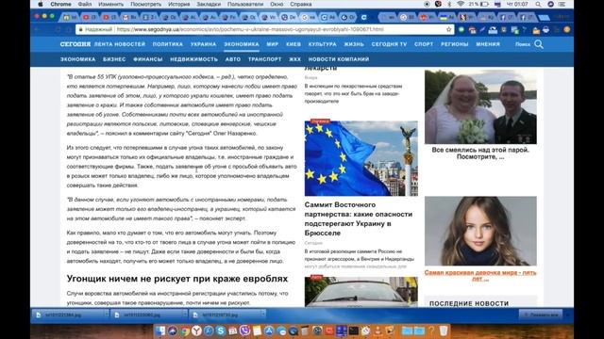The height and width of the screenshot is (339, 604).
Task: Open the Политика section
Action: (168, 44)
